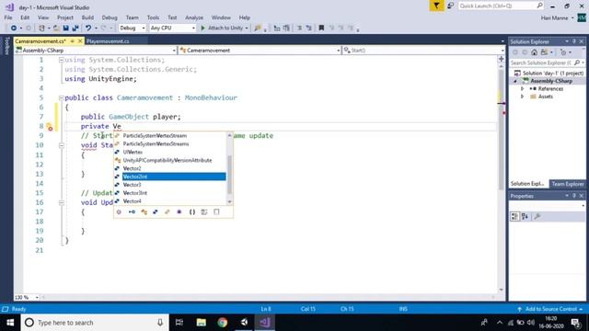Click the Search Solution Explorer field
The image size is (589, 331).
pos(547,63)
